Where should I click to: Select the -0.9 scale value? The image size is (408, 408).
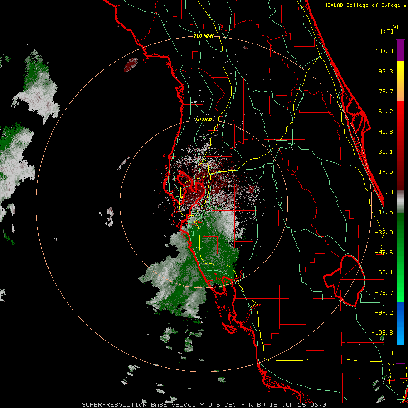click(x=386, y=192)
